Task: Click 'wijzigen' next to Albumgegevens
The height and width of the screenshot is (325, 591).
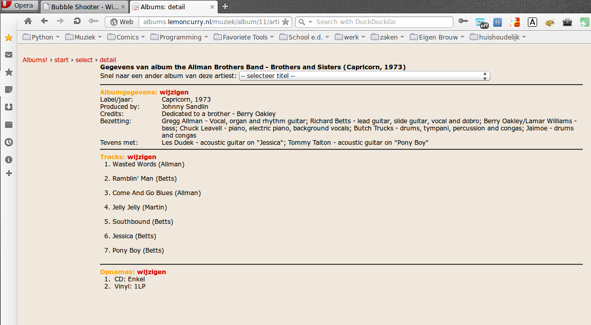Action: pos(174,92)
